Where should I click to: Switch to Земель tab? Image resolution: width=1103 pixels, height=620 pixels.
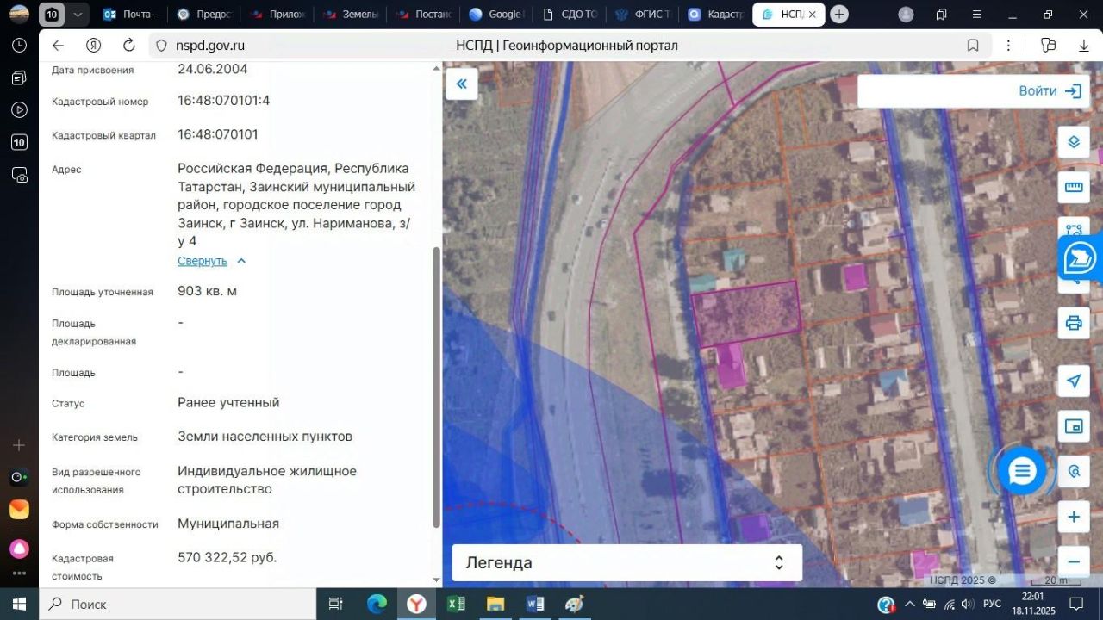point(349,15)
